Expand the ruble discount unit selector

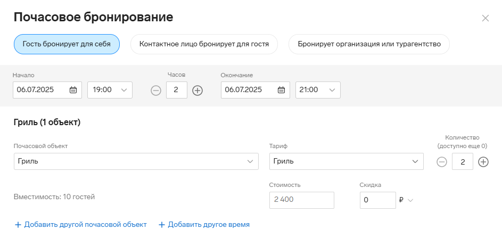pyautogui.click(x=407, y=200)
